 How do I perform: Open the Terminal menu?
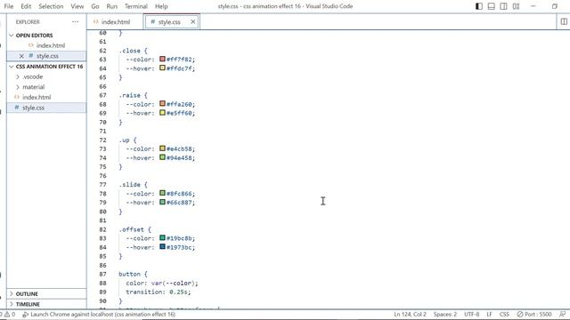(136, 6)
